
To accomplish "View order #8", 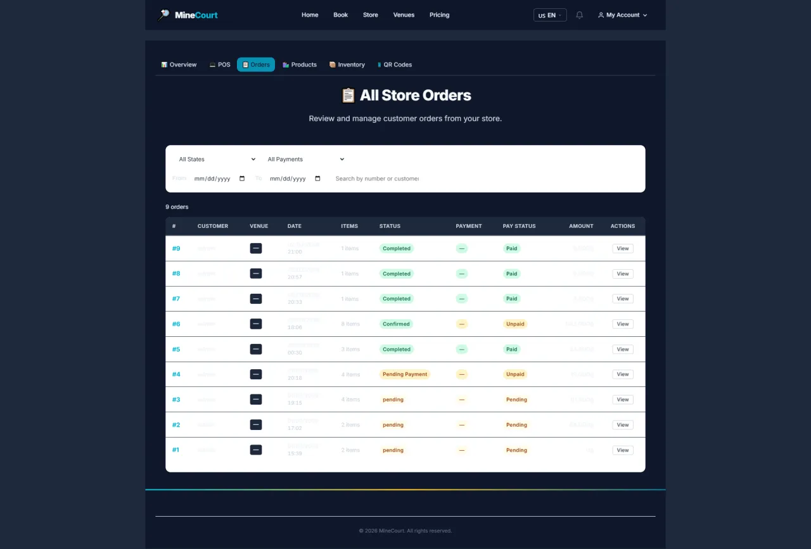I will click(623, 274).
